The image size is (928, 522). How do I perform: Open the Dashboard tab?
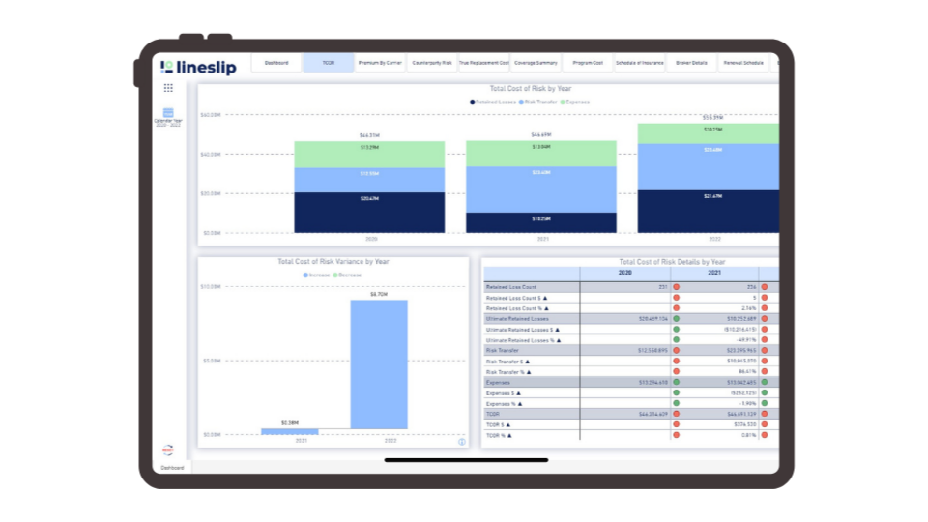click(276, 63)
